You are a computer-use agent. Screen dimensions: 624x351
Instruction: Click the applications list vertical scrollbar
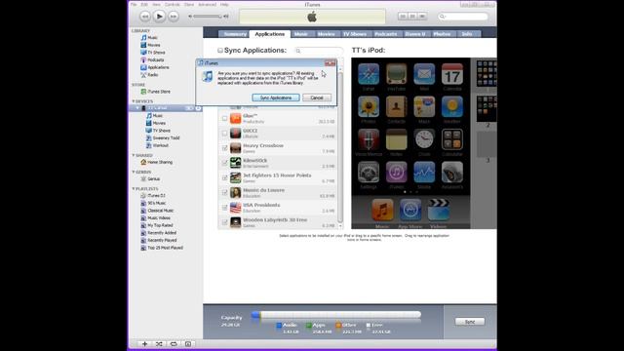[340, 147]
